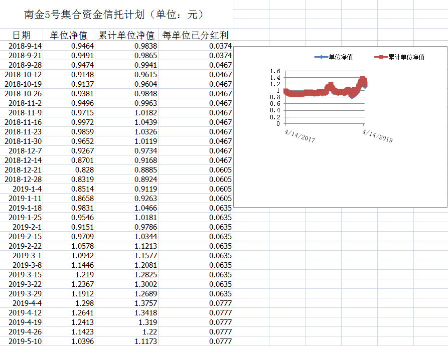Select cumulative value cell 1.3002
This screenshot has width=448, height=346.
point(126,284)
